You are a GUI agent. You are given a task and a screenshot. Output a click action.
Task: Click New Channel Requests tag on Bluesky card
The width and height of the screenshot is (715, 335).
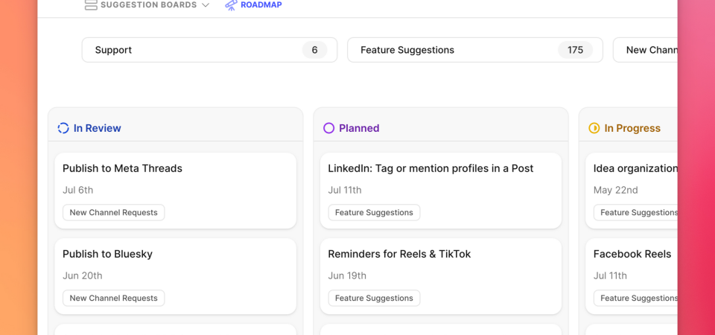113,298
